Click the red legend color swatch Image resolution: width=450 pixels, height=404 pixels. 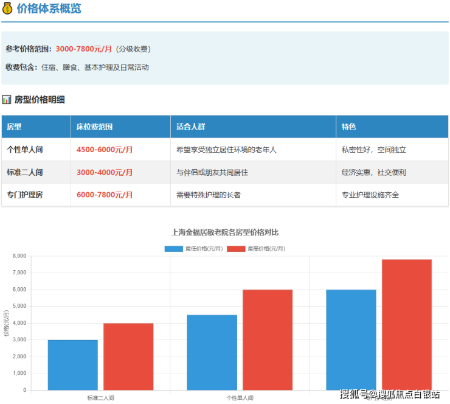click(236, 249)
